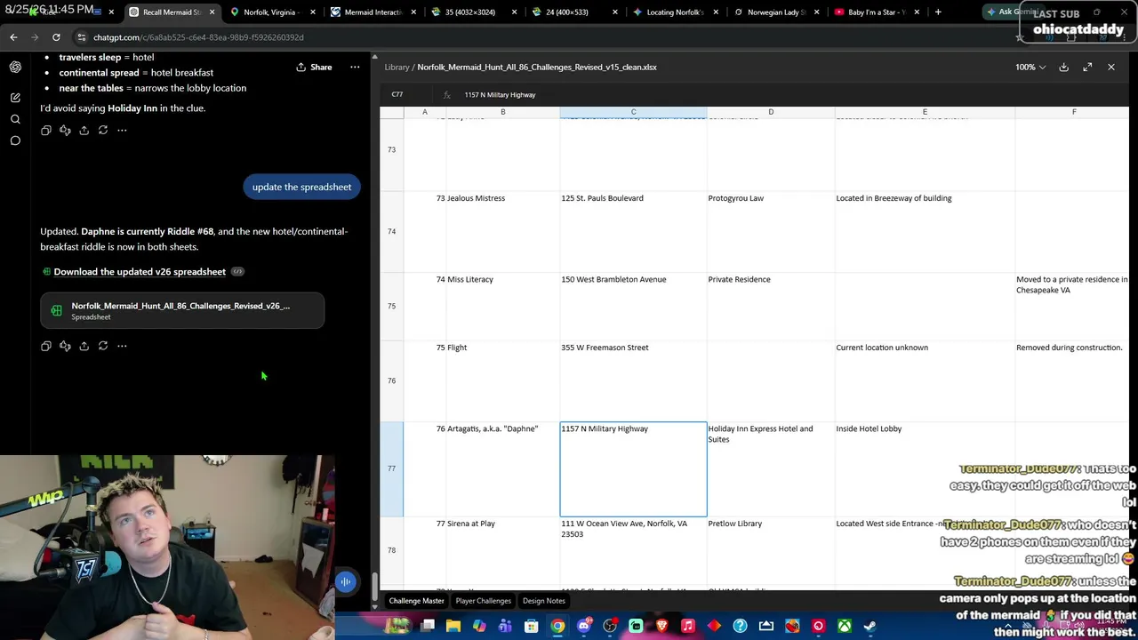Click Library in the viewer breadcrumb

pyautogui.click(x=397, y=67)
